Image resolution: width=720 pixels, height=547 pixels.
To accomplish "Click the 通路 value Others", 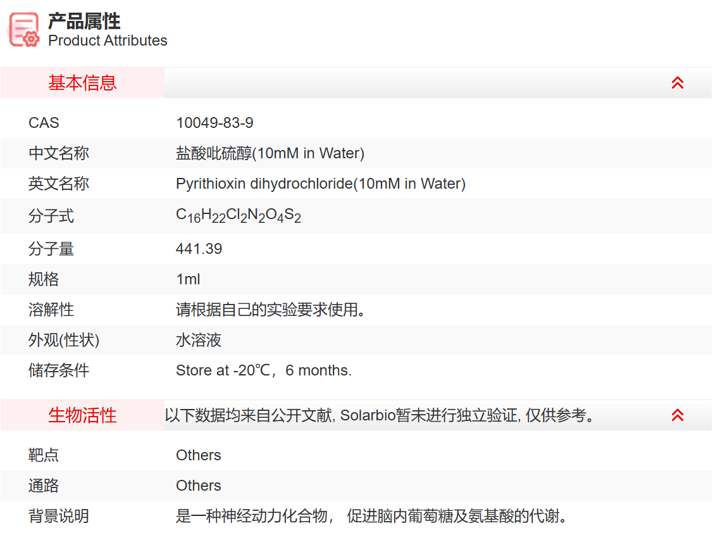I will (199, 486).
